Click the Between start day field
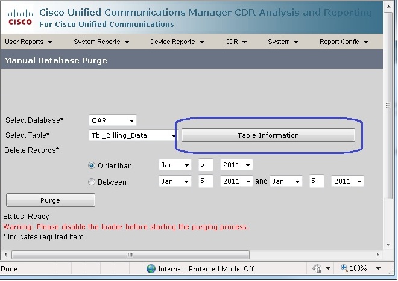This screenshot has width=398, height=281. pyautogui.click(x=206, y=181)
